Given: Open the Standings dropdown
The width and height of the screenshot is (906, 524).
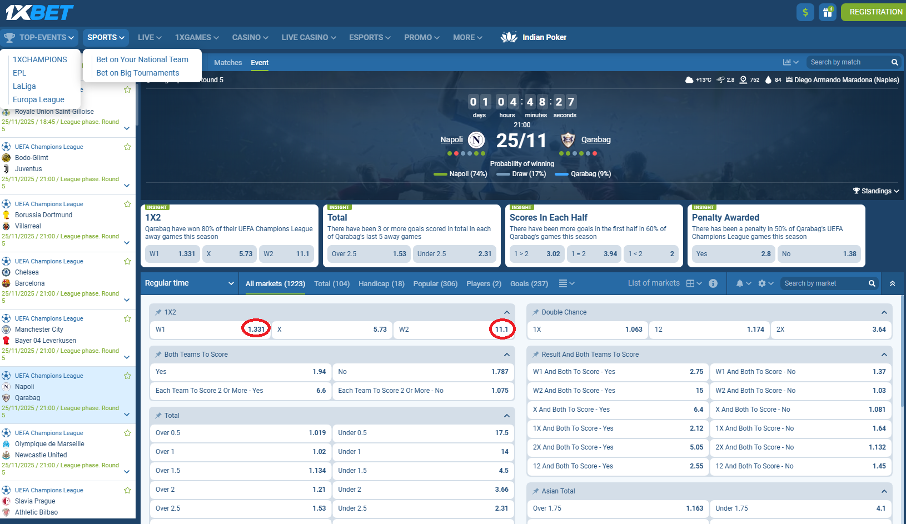Looking at the screenshot, I should (876, 191).
